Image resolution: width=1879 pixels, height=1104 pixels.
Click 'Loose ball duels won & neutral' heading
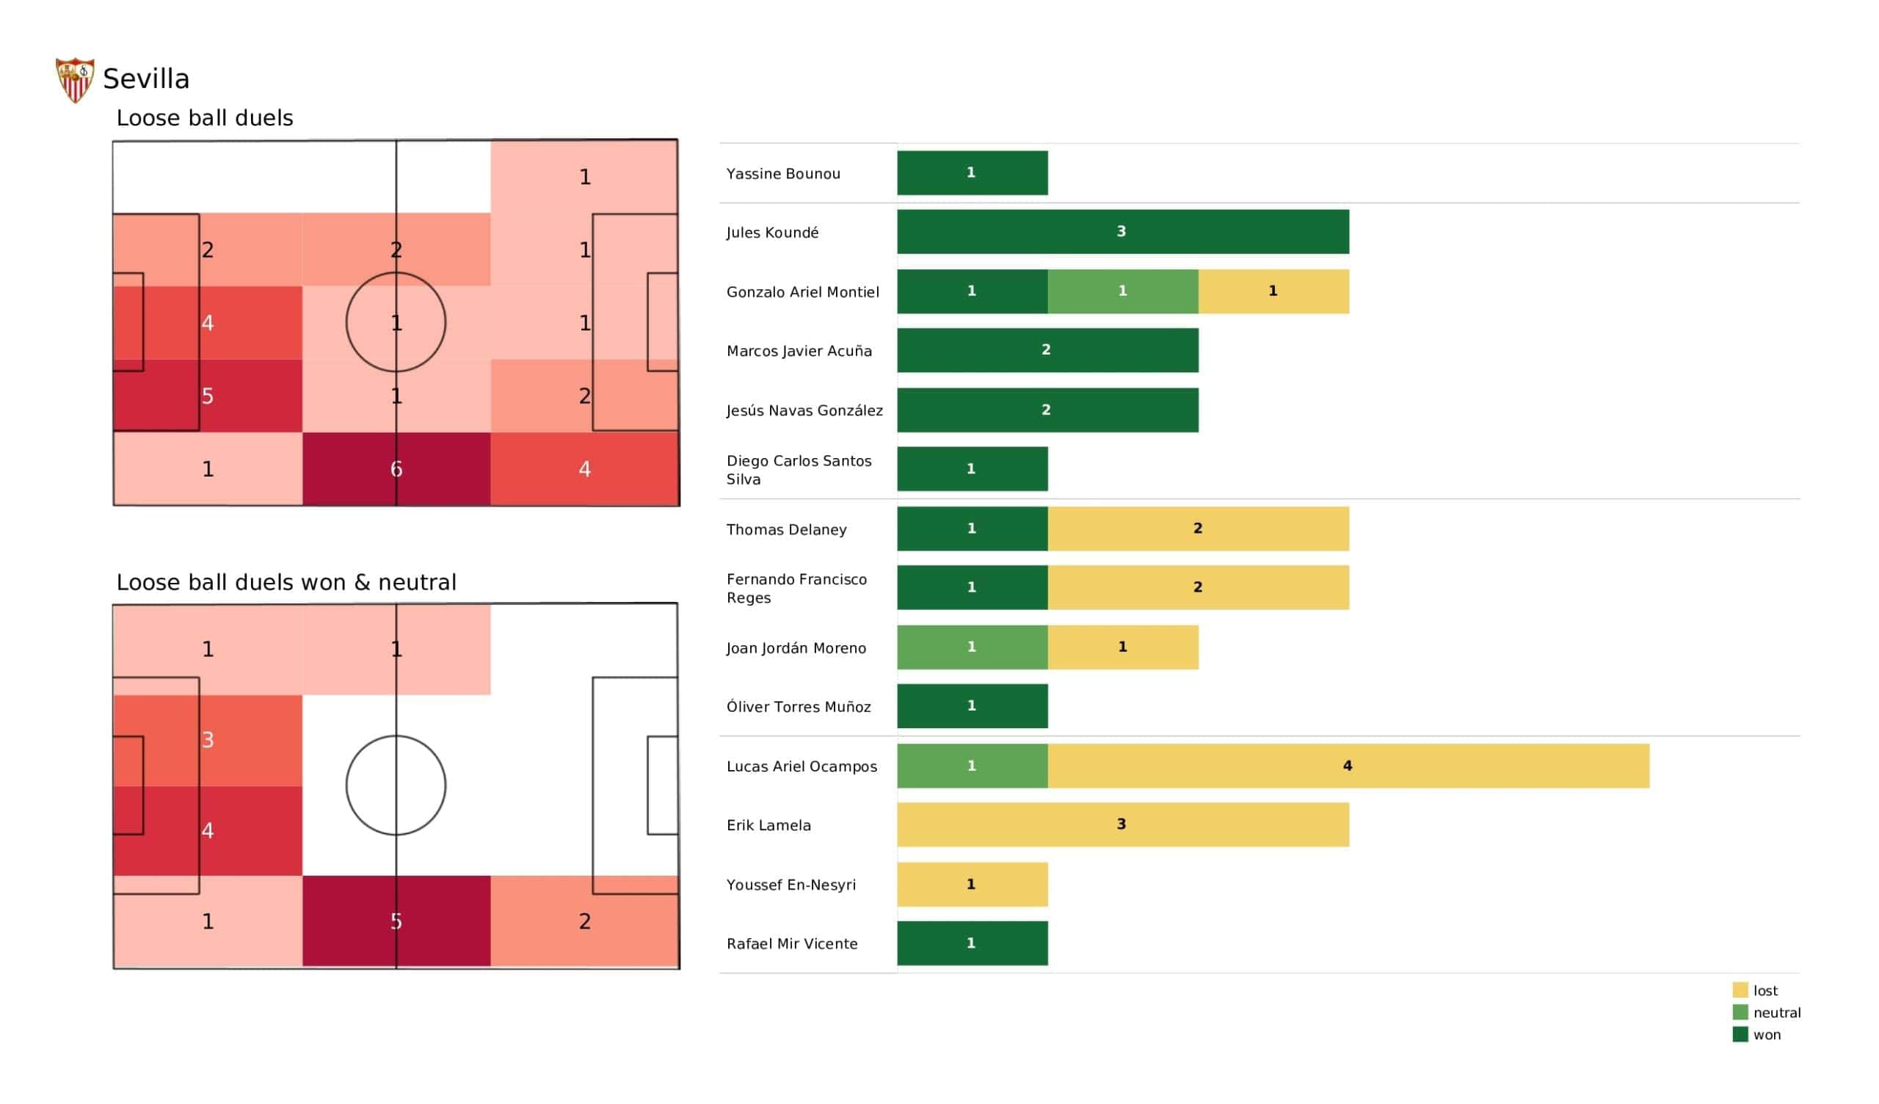(x=286, y=582)
